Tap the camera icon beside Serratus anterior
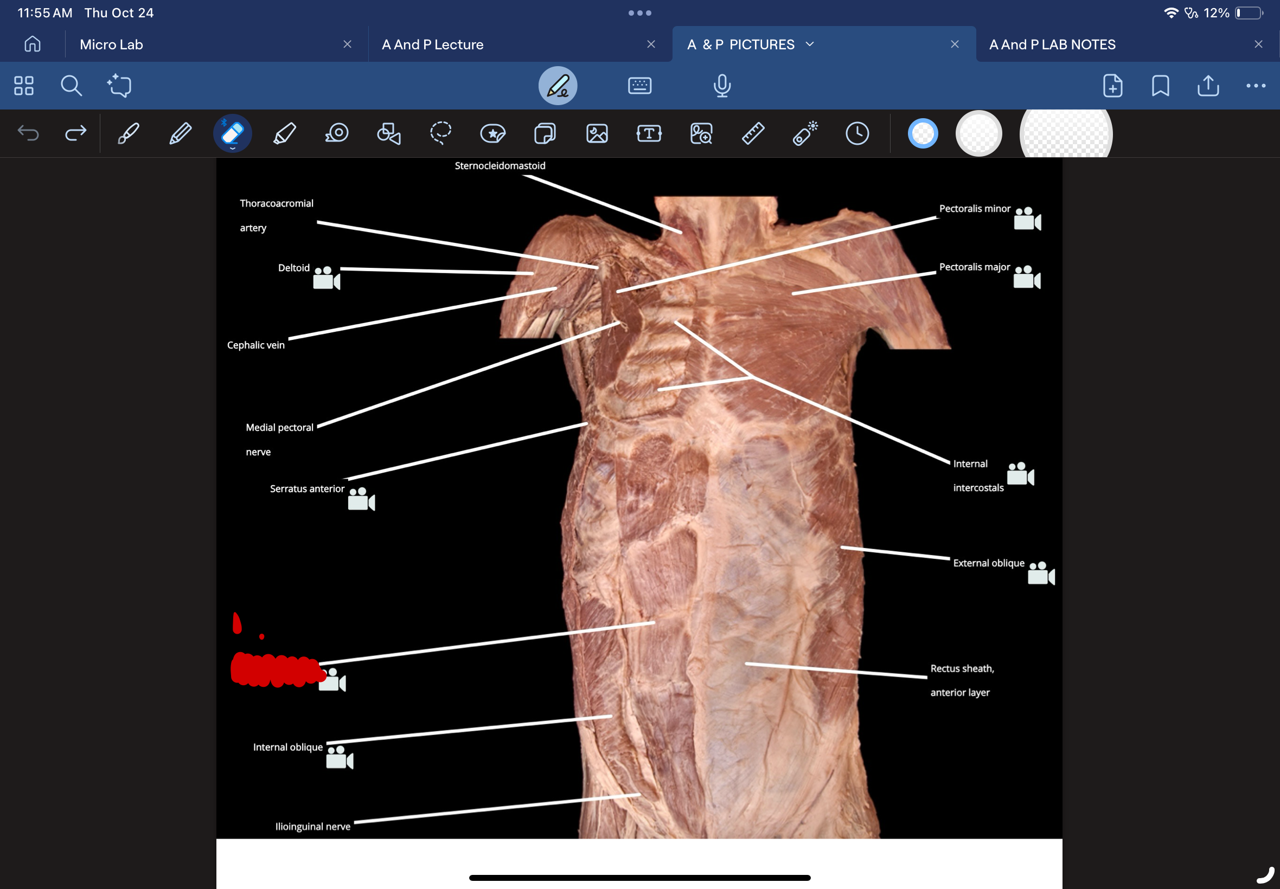 361,499
